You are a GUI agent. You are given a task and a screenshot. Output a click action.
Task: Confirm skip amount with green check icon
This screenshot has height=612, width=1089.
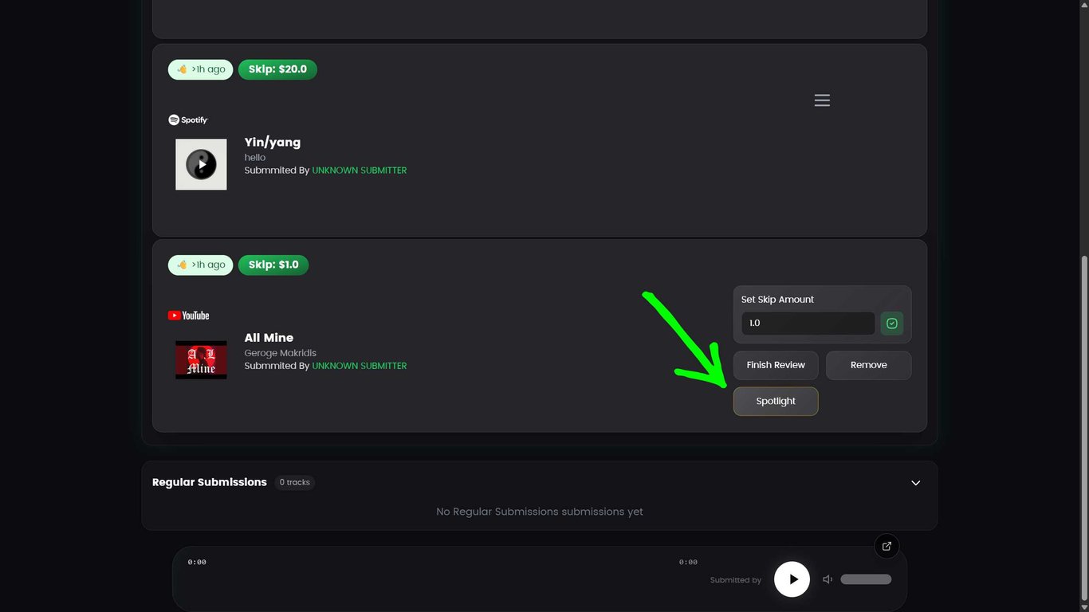click(891, 324)
